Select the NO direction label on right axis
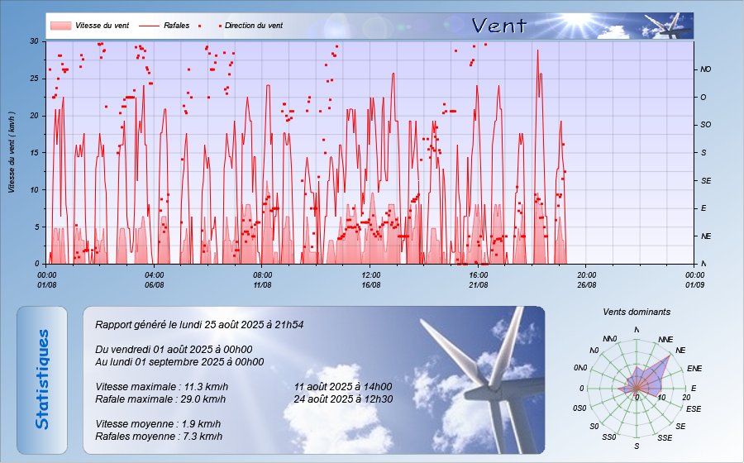Viewport: 744px width, 463px height. tap(705, 69)
